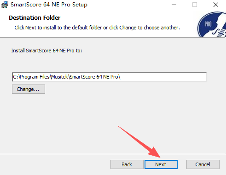Image resolution: width=226 pixels, height=175 pixels.
Task: Click Next to continue installation
Action: pos(161,164)
